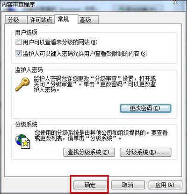Screen dimensions: 187x194
Task: Apply settings using 应用(A) button
Action: tap(165, 185)
